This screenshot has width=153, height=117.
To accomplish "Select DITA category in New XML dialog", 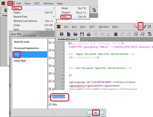I will click(30, 54).
